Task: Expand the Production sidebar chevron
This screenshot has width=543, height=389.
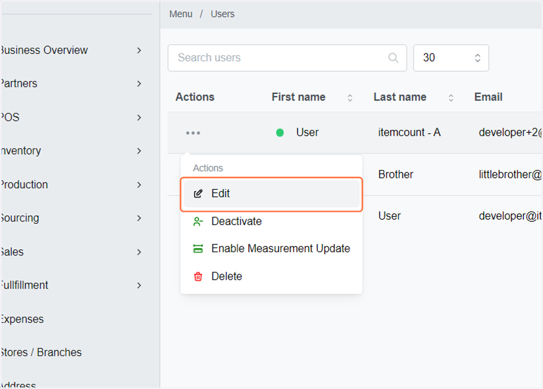Action: click(139, 185)
